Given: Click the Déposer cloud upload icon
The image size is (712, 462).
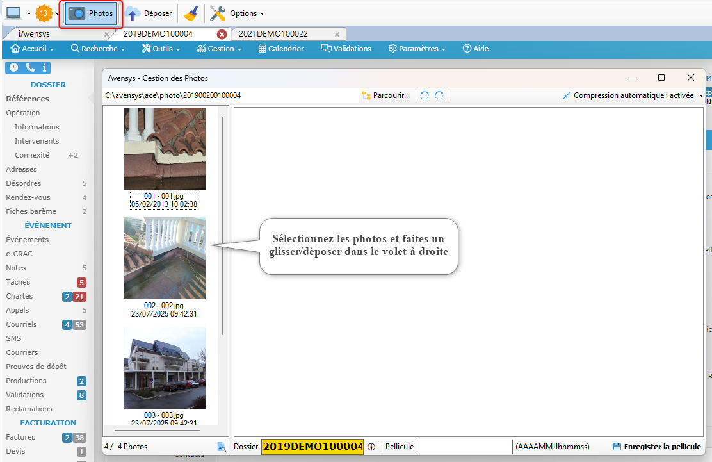Looking at the screenshot, I should (x=133, y=13).
